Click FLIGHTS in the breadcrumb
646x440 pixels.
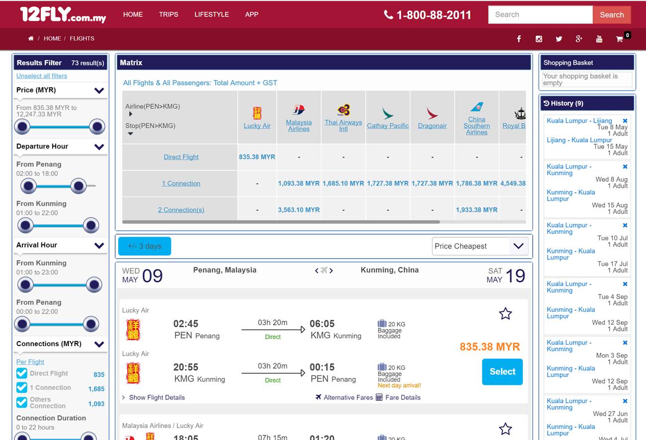coord(82,38)
